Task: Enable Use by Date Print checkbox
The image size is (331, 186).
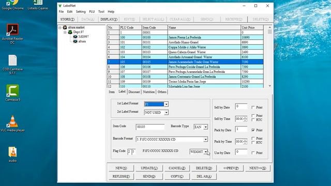Action: pyautogui.click(x=253, y=153)
